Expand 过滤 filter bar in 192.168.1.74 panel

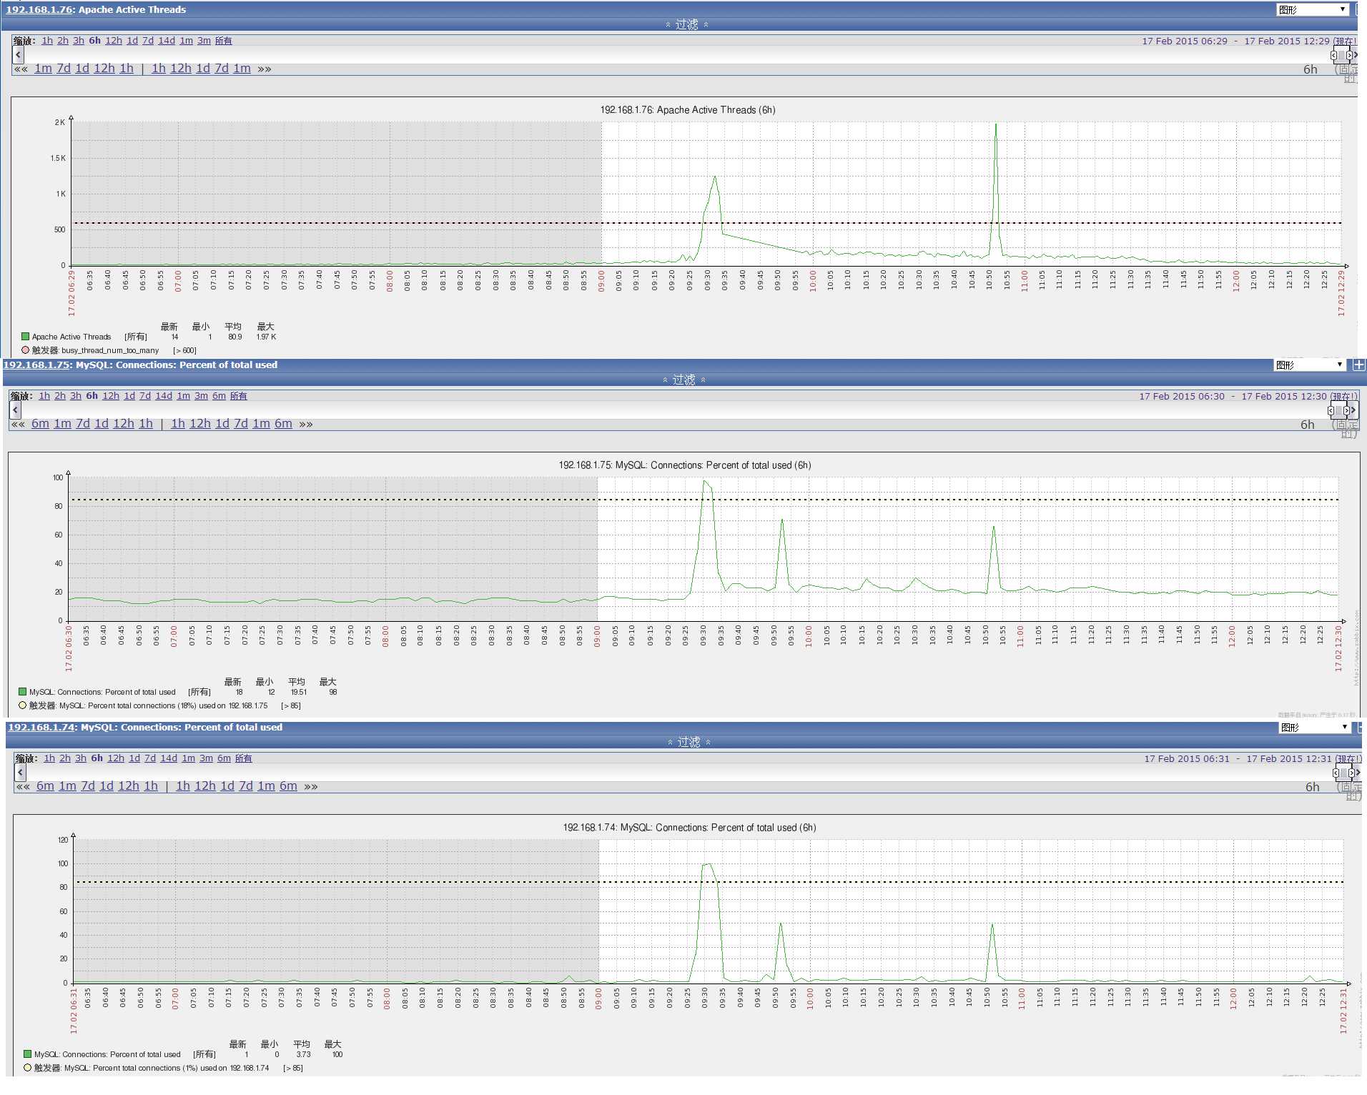[689, 742]
